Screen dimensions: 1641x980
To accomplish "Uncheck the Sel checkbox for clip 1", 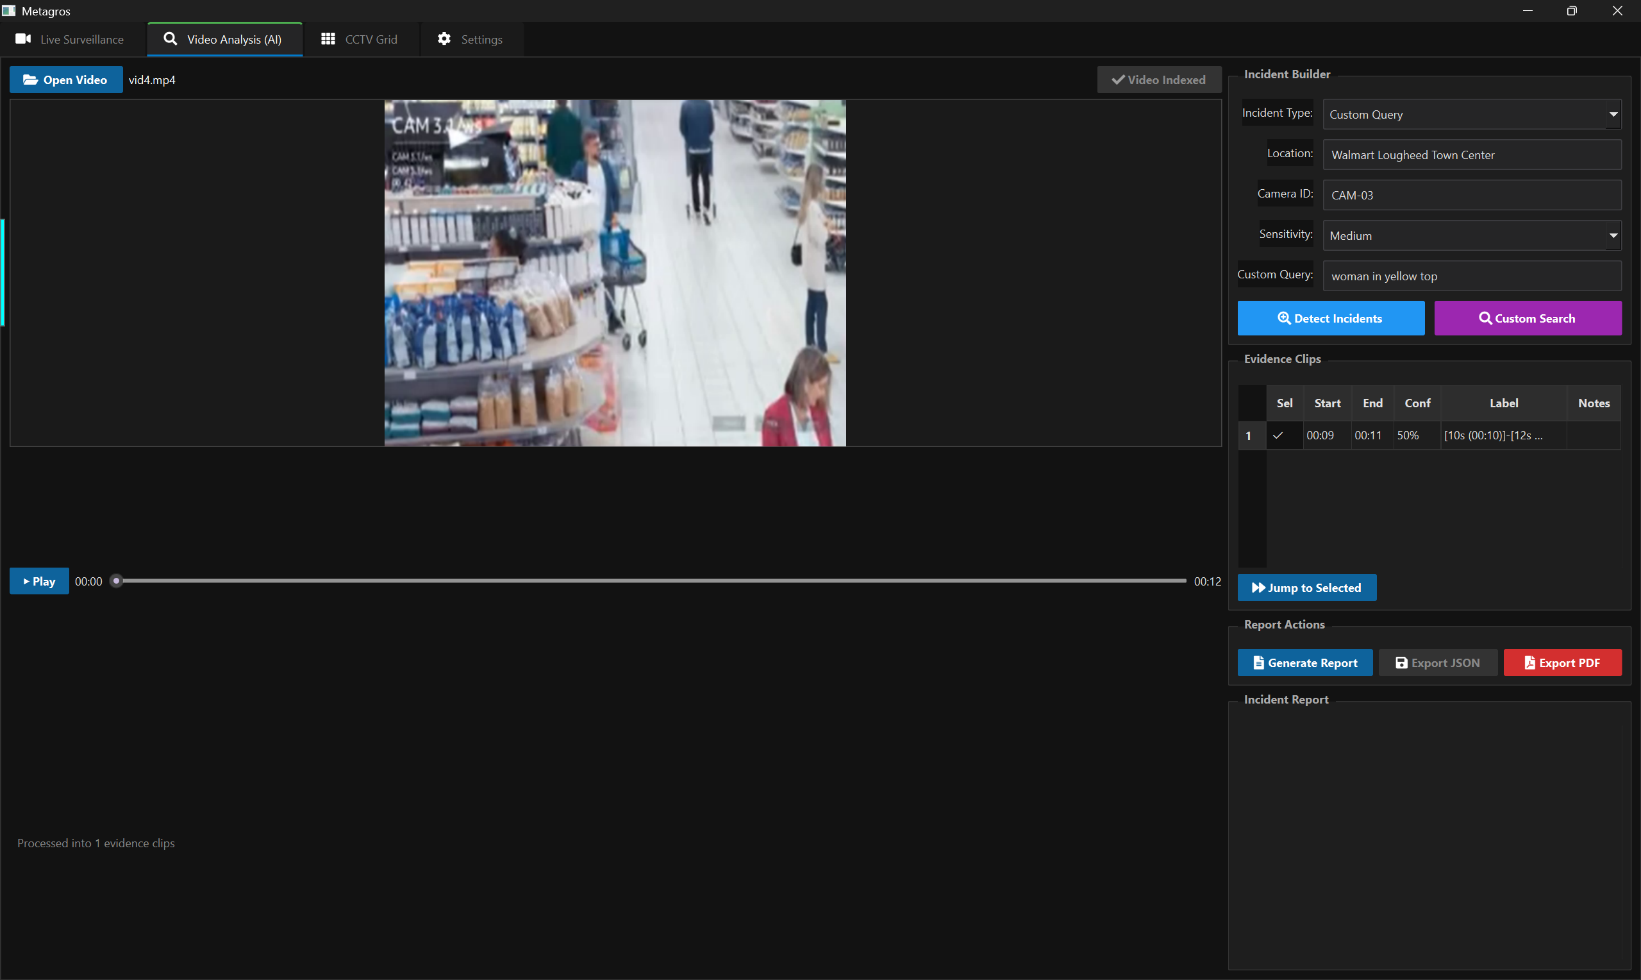I will coord(1278,435).
